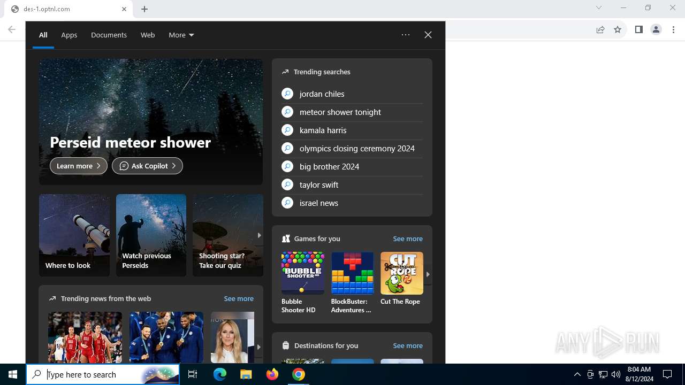Open volume control in system tray
The image size is (685, 385).
[616, 374]
